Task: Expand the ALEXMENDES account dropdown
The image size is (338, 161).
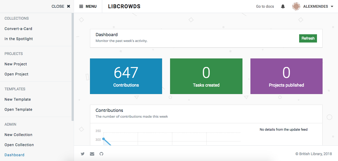Action: [332, 6]
